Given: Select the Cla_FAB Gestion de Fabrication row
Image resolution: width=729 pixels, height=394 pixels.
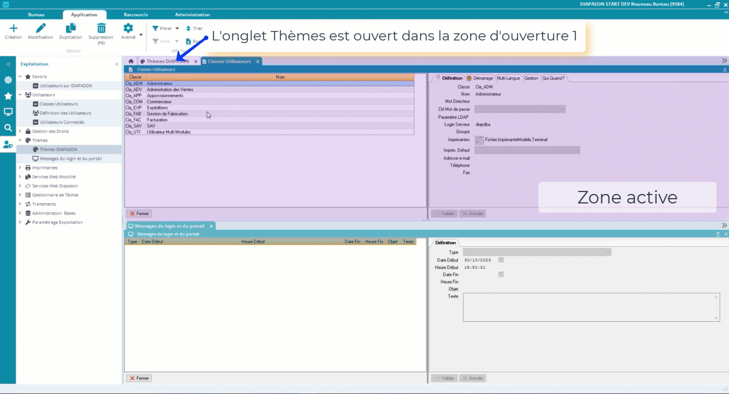Looking at the screenshot, I should point(167,114).
